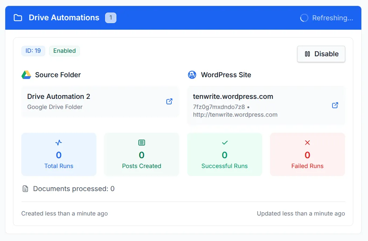Click the tenwrite.wordpress.com site name
The width and height of the screenshot is (368, 241).
[233, 96]
